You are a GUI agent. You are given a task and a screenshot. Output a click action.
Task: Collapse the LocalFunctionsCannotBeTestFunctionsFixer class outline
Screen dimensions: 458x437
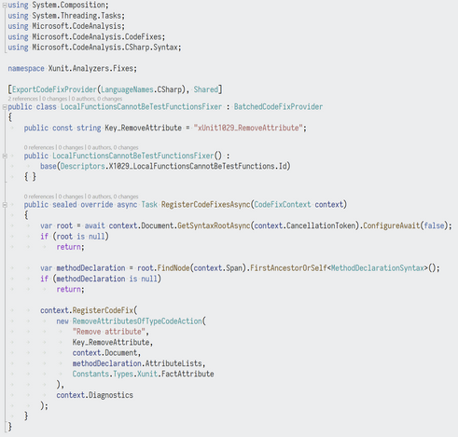tap(5, 107)
